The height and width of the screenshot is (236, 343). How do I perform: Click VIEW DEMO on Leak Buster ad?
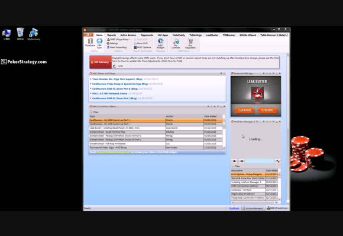[x=267, y=110]
